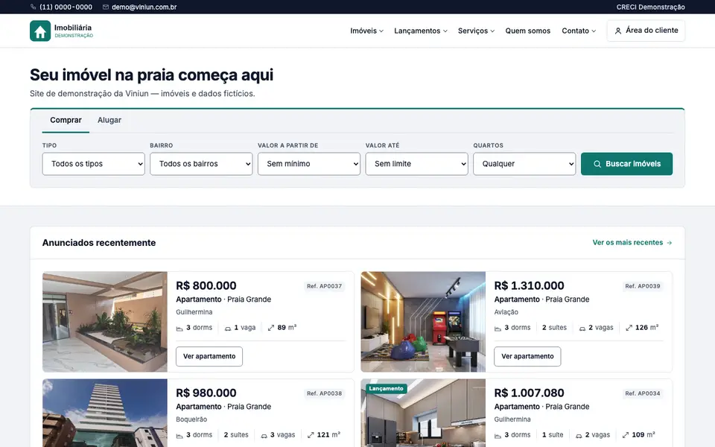The image size is (715, 447).
Task: Click reference tag Ref. AP0034
Action: click(x=643, y=393)
